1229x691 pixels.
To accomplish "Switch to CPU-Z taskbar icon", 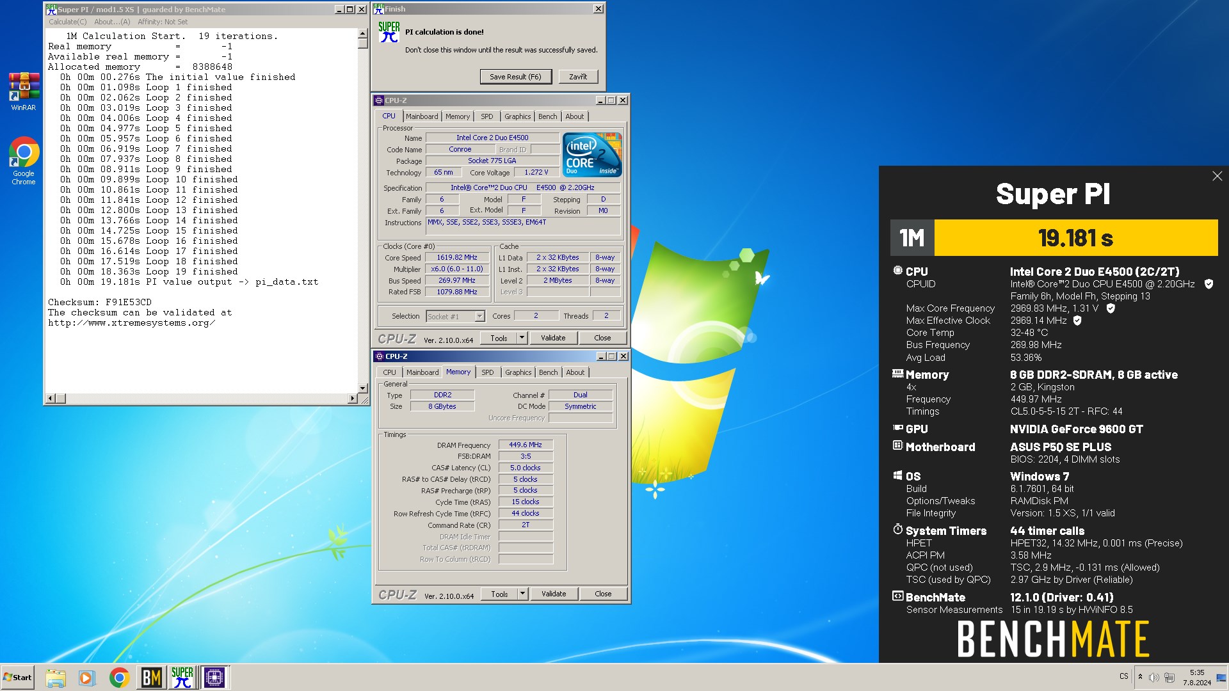I will [214, 678].
